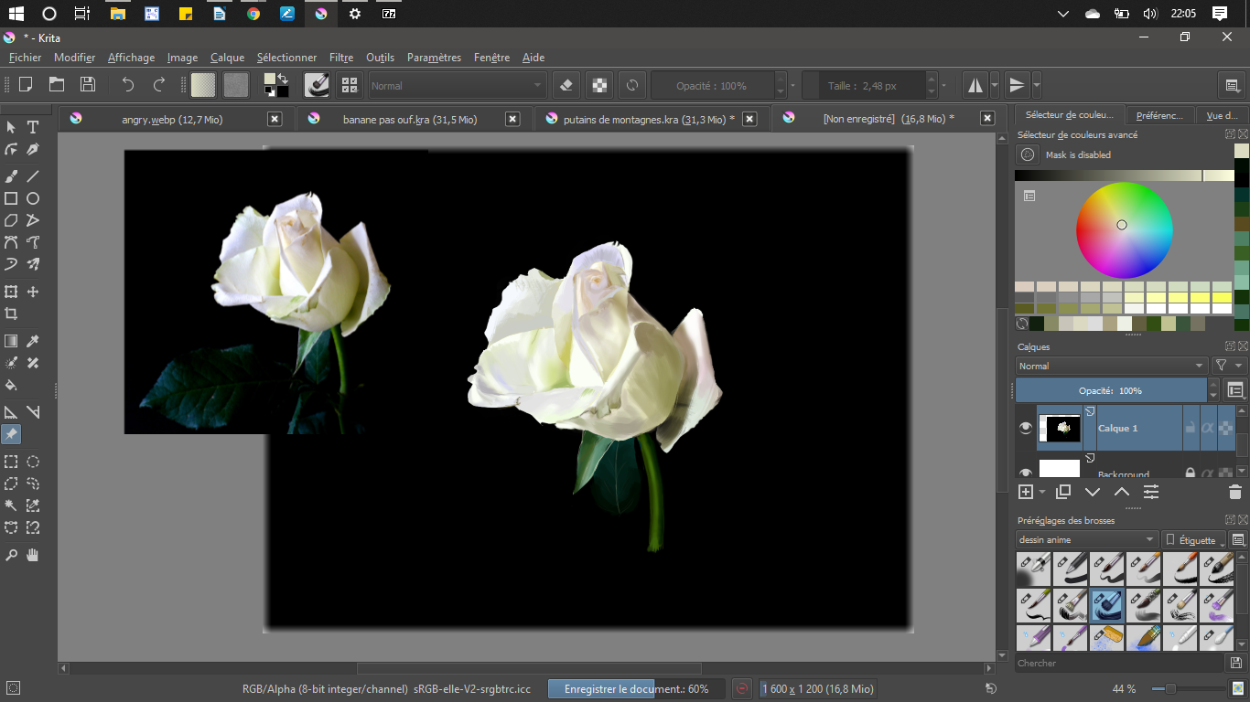
Task: Choose the Zoom magnifier tool
Action: (11, 555)
